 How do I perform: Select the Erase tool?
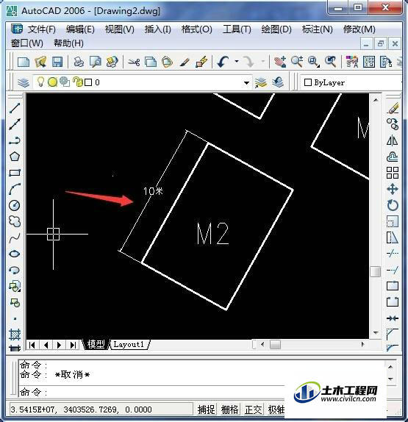(x=393, y=108)
